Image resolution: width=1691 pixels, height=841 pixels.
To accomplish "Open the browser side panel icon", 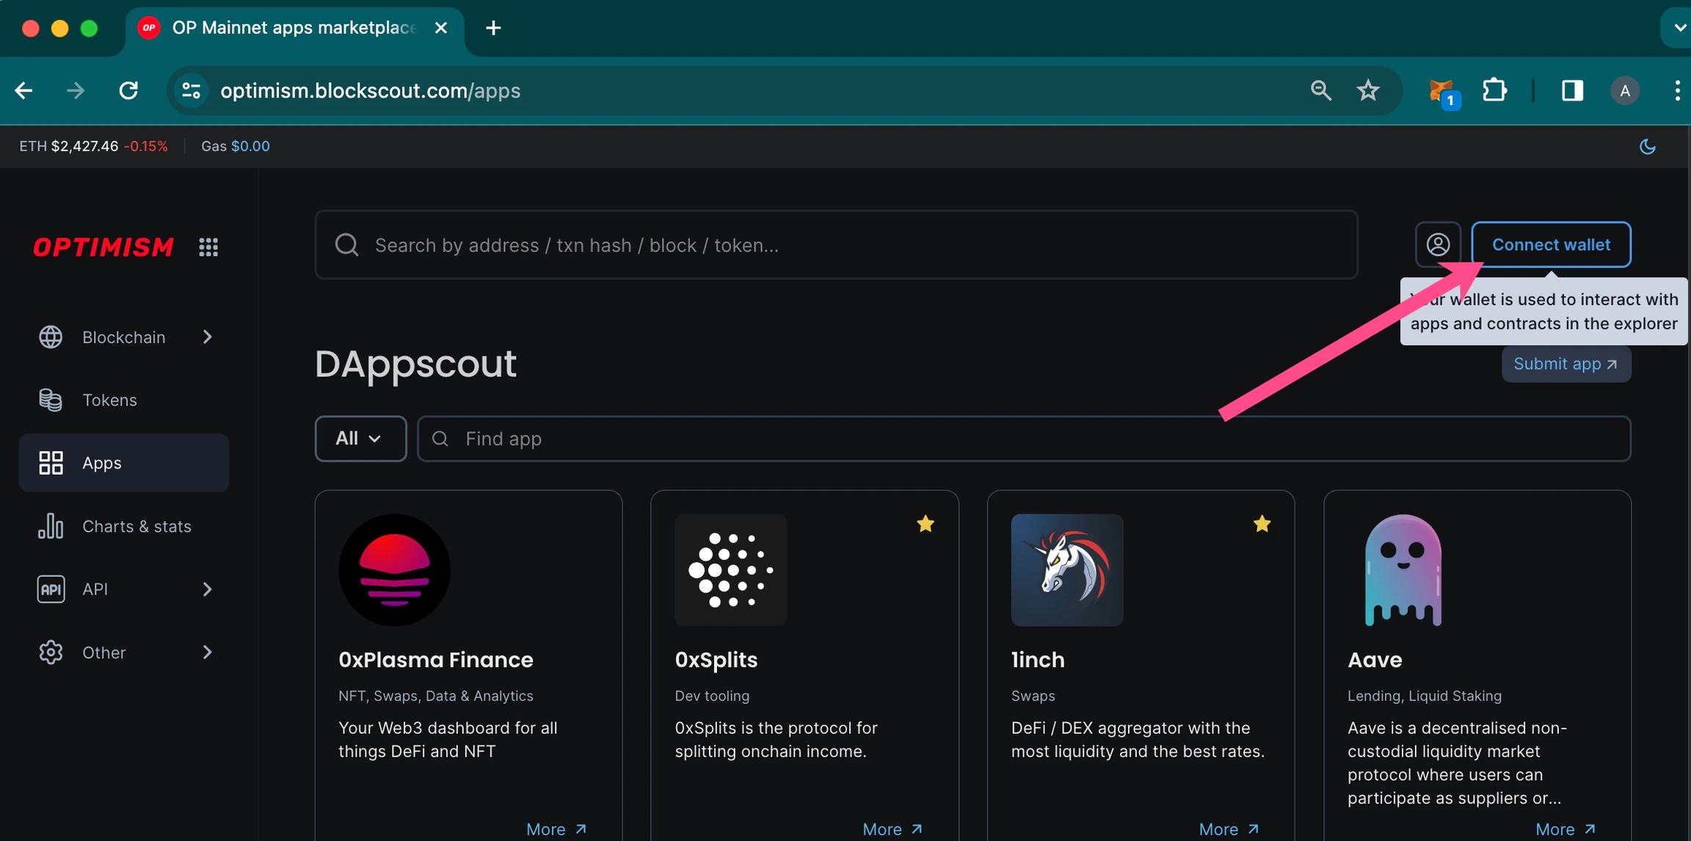I will (1571, 91).
